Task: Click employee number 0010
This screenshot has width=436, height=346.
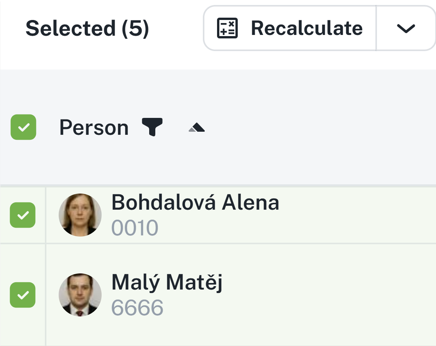Action: pyautogui.click(x=135, y=228)
